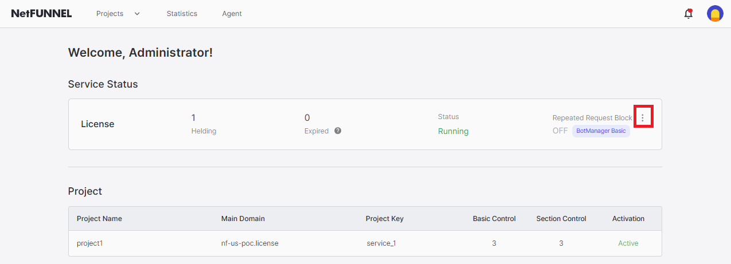Click the Project Name column header
Screen dimensions: 731x264
click(99, 219)
